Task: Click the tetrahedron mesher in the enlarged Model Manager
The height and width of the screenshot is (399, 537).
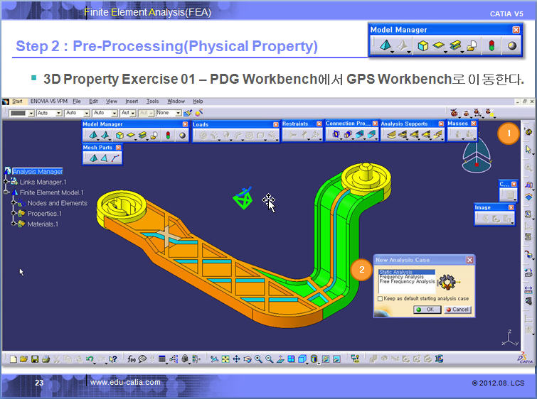Action: coord(386,45)
